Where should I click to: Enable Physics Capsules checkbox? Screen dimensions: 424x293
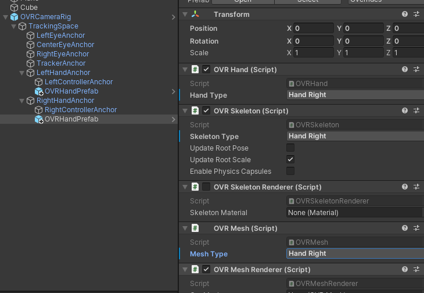[290, 171]
